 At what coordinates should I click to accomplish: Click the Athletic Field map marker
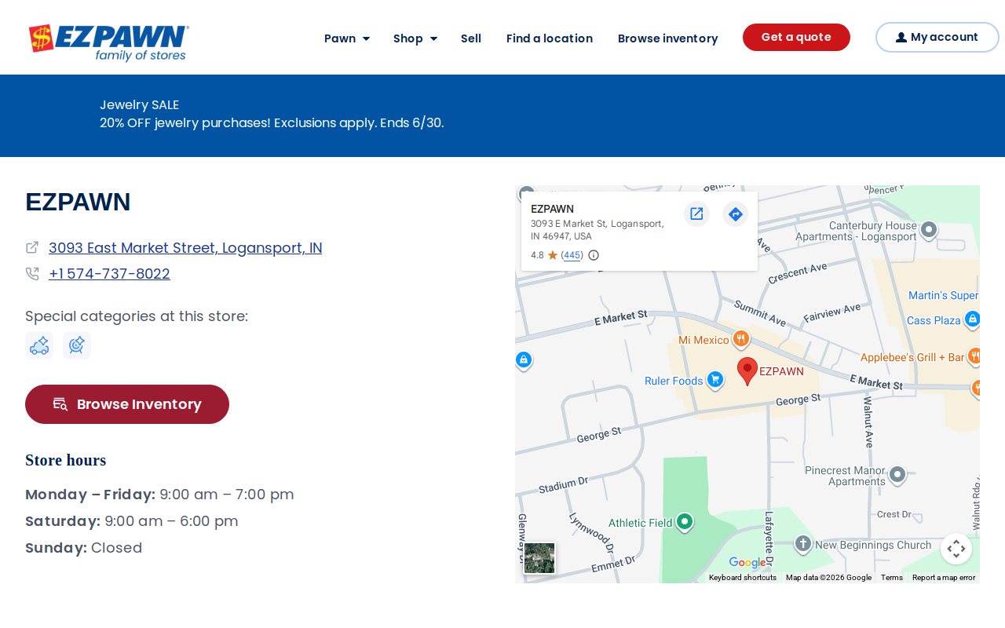point(685,523)
